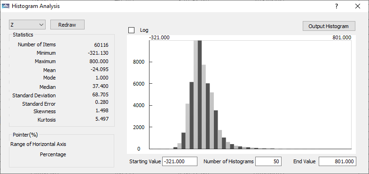Enable the Log checkbox
The height and width of the screenshot is (174, 369).
click(x=131, y=30)
